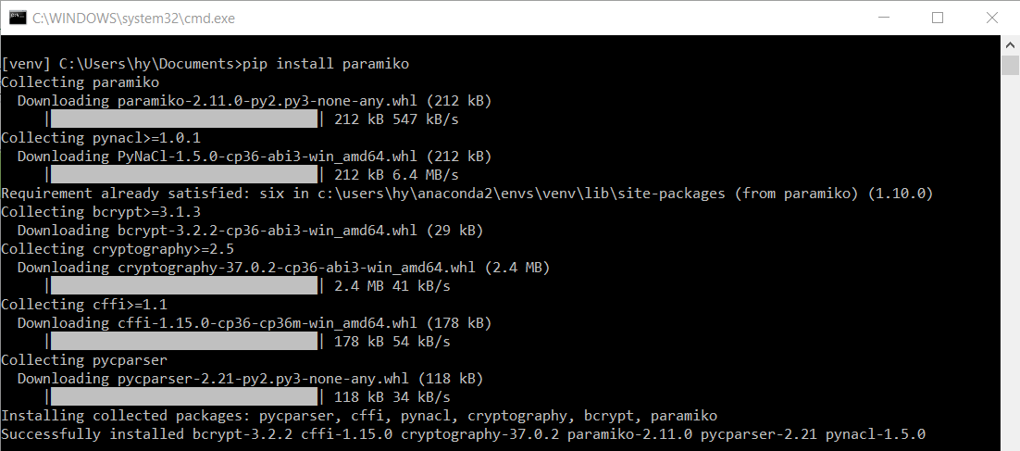Click the cmd.exe icon in title bar
1020x451 pixels.
tap(16, 18)
